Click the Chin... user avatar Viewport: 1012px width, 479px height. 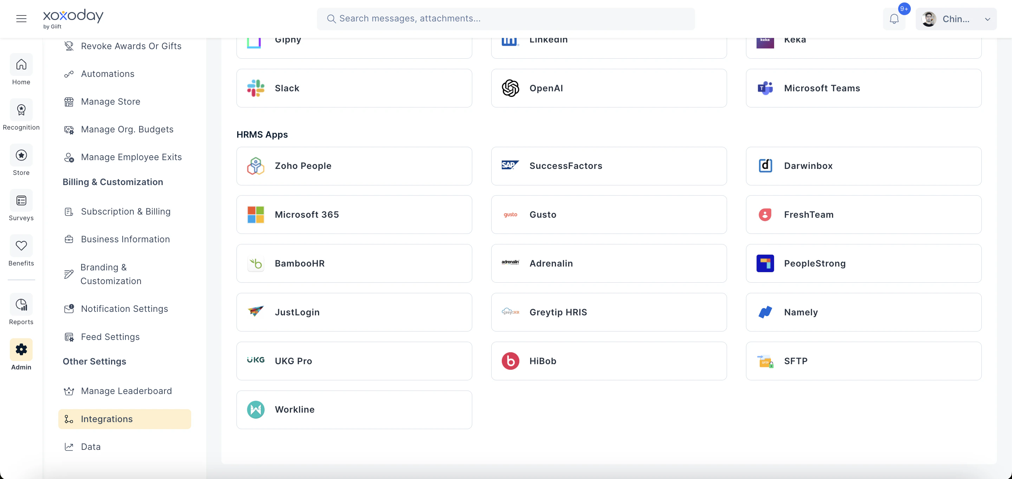click(929, 19)
